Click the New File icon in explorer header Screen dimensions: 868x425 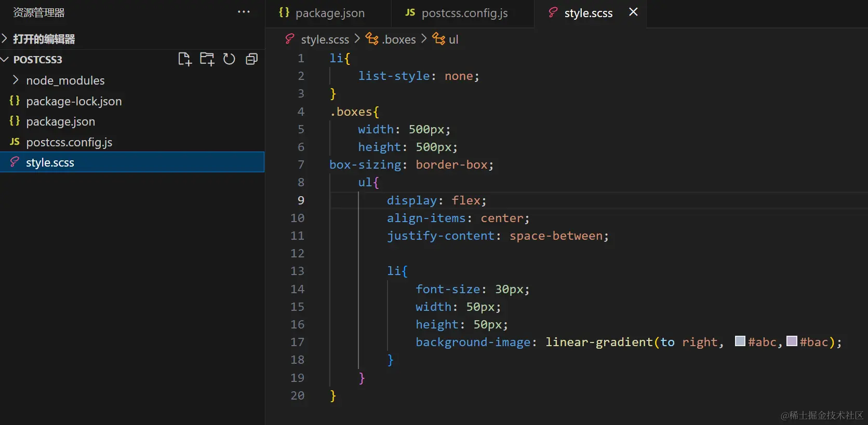pyautogui.click(x=185, y=59)
